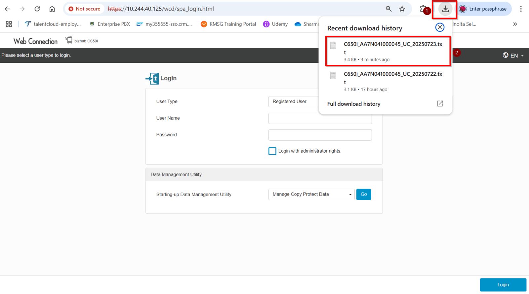
Task: Reload the current page
Action: coord(37,9)
